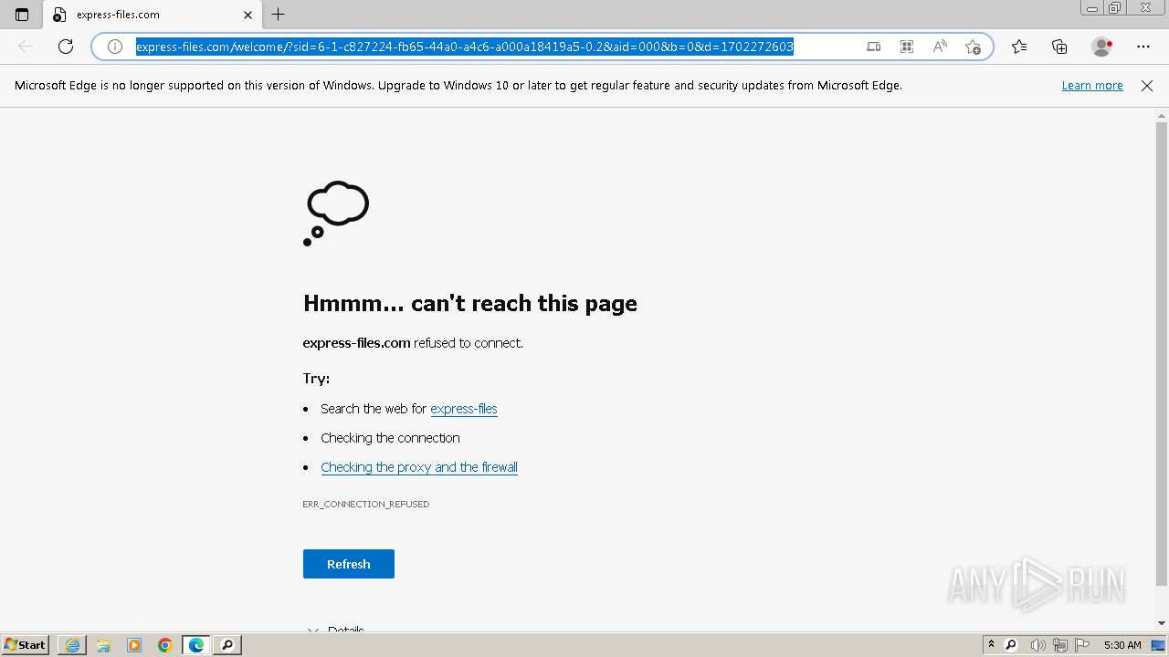This screenshot has height=657, width=1169.
Task: Open the Collections icon
Action: [x=1059, y=47]
